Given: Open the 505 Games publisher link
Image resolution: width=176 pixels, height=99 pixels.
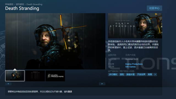Looking at the screenshot, I should coord(131,67).
